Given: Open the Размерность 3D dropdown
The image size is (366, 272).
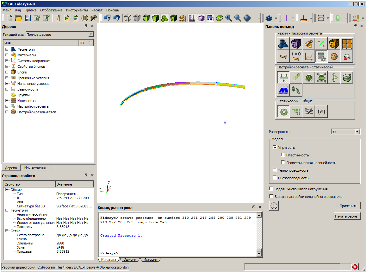Looking at the screenshot, I should (x=357, y=132).
